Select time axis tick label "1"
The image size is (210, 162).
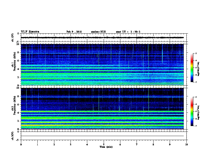(x=37, y=145)
